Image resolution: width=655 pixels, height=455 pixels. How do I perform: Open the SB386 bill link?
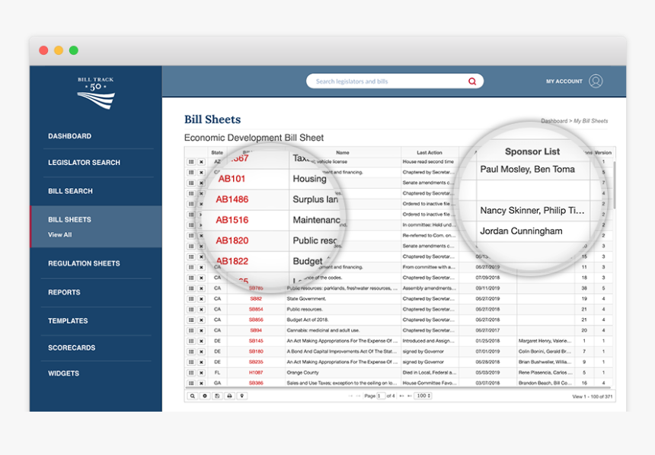[256, 383]
